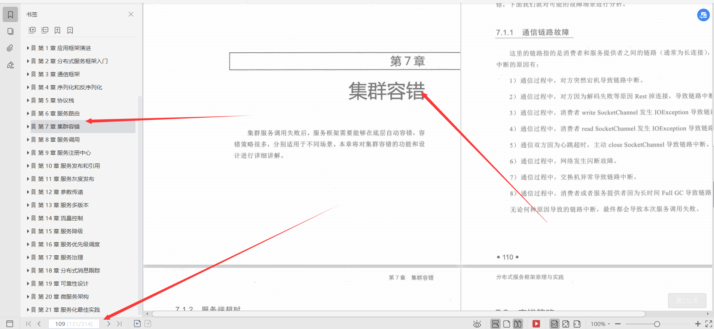Close the 书签 bookmarks panel

(x=131, y=14)
